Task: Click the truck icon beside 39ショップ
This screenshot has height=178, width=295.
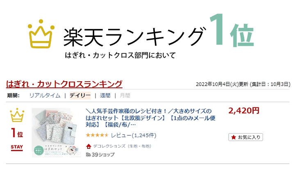Action: click(x=88, y=155)
